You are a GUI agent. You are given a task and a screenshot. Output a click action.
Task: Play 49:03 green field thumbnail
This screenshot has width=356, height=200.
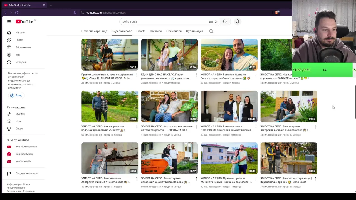[x=110, y=106]
